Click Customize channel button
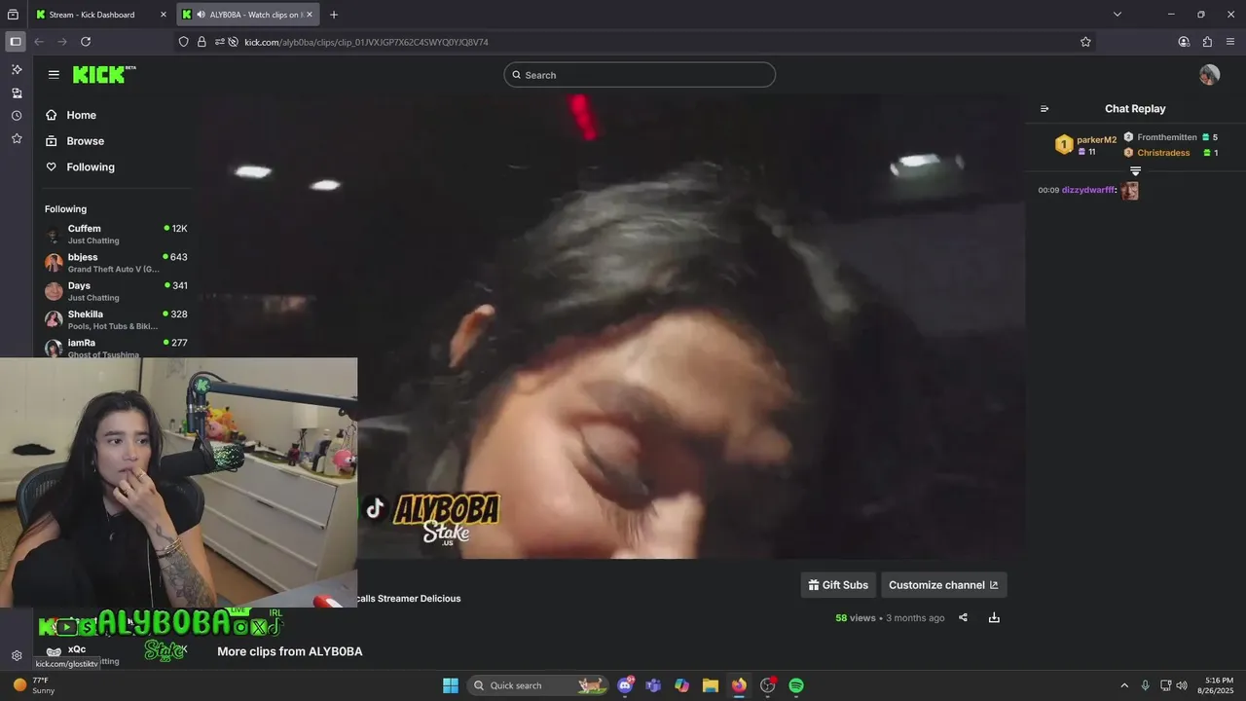The width and height of the screenshot is (1246, 701). pos(943,585)
